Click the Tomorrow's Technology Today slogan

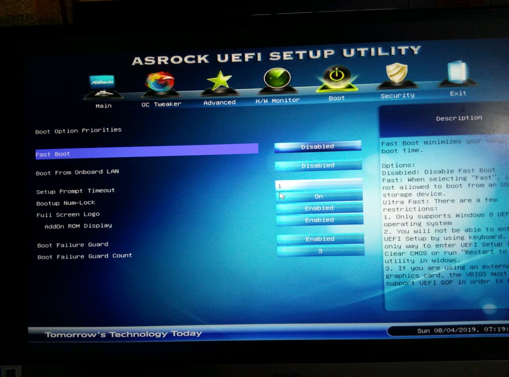point(123,334)
